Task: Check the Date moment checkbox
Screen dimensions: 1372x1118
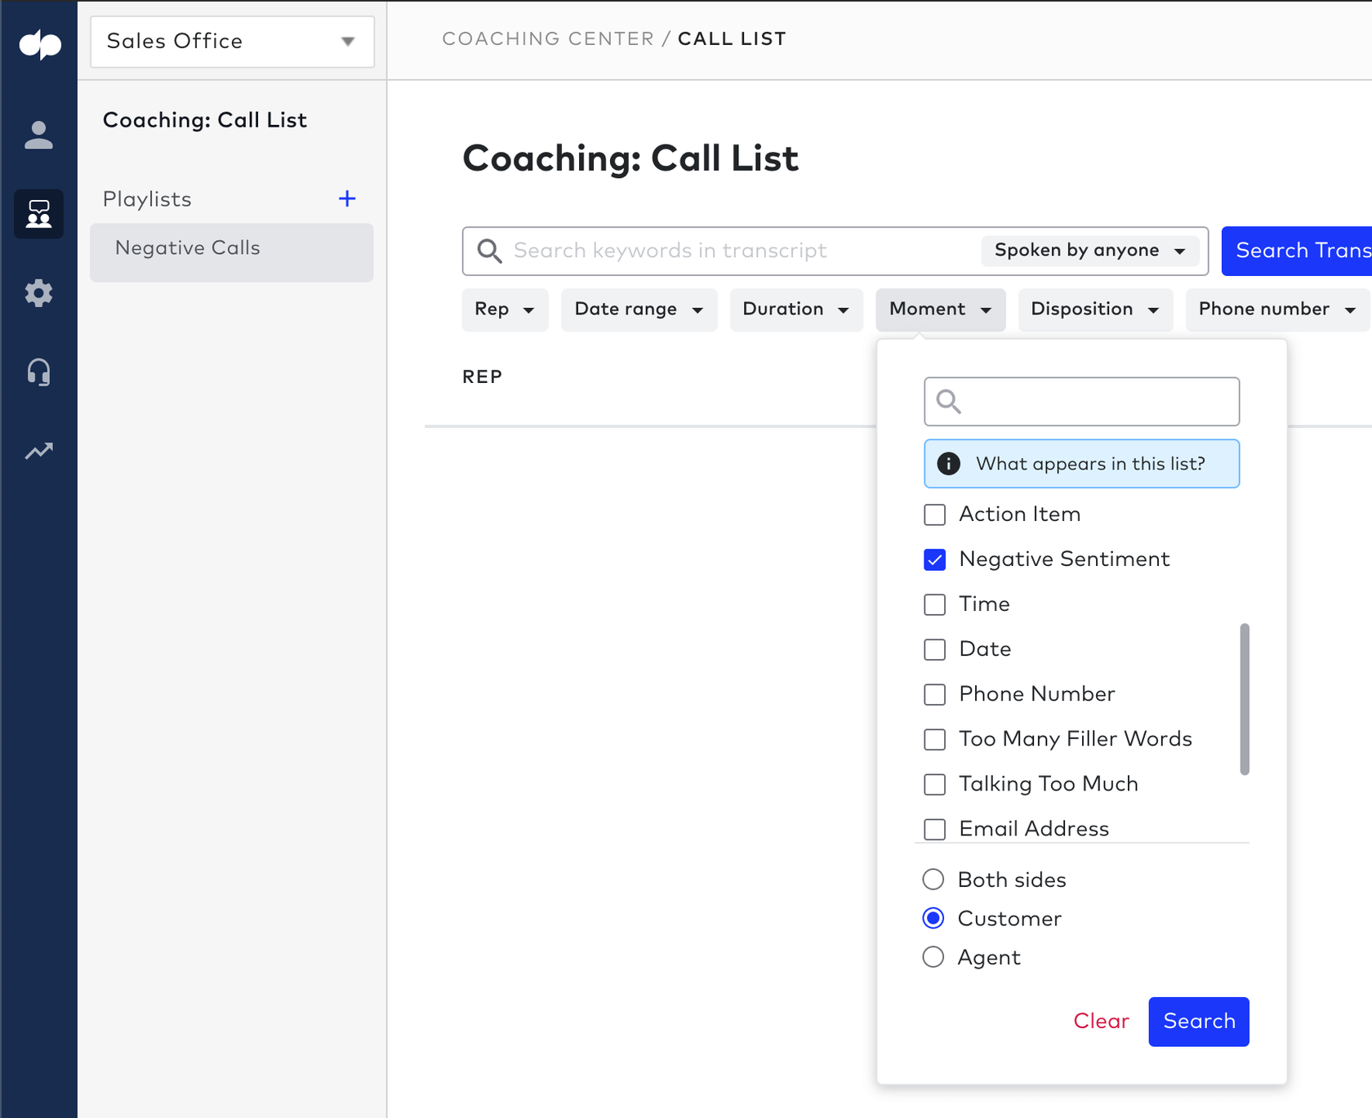Action: pos(934,649)
